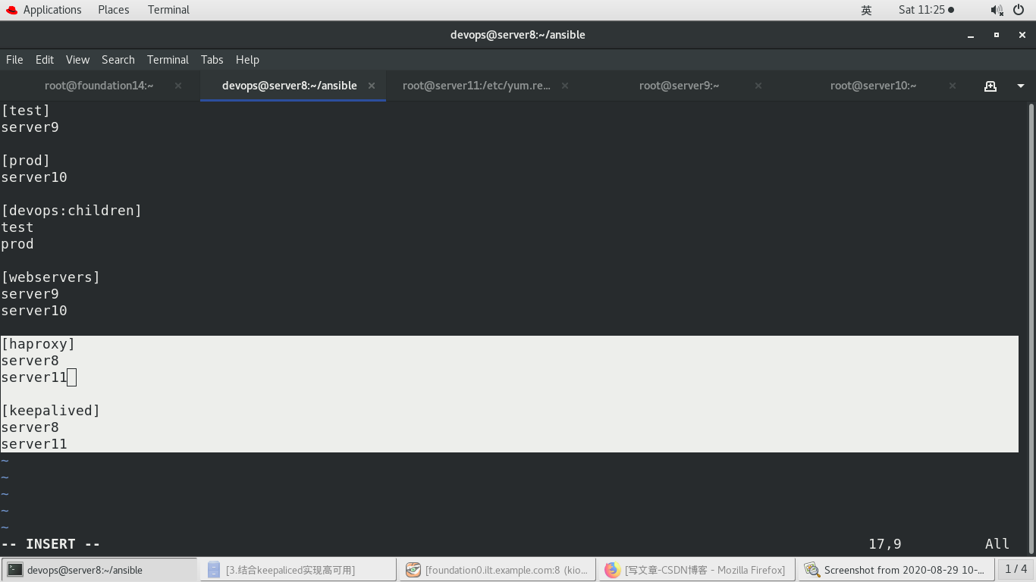1036x582 pixels.
Task: Click the power icon in the top panel
Action: 1019,10
